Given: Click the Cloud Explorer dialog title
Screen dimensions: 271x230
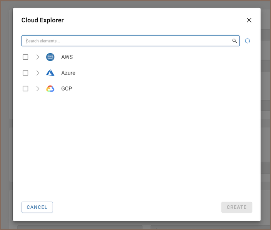Looking at the screenshot, I should pyautogui.click(x=42, y=20).
